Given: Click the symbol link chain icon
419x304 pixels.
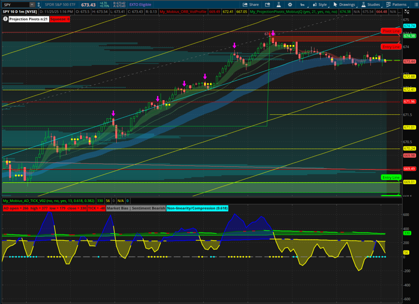Looking at the screenshot, I should coord(39,5).
